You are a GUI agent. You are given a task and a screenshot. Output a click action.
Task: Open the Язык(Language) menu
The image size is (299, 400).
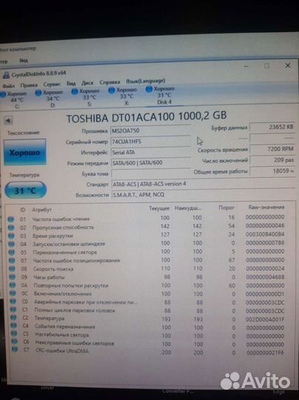pos(146,81)
